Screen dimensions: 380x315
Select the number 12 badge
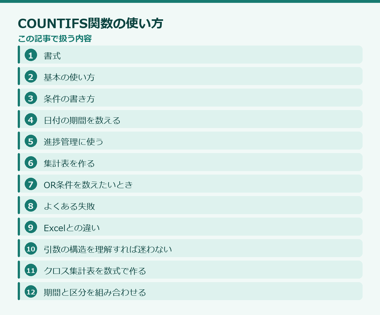(31, 292)
